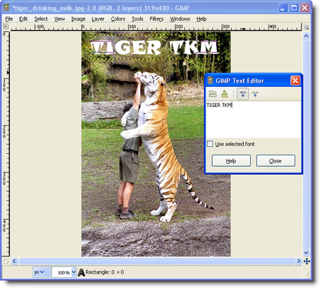
Task: Open the Filters menu
Action: (x=156, y=19)
